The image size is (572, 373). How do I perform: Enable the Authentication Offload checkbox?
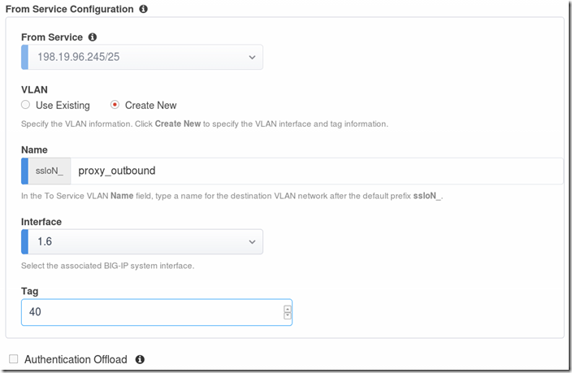pos(14,359)
